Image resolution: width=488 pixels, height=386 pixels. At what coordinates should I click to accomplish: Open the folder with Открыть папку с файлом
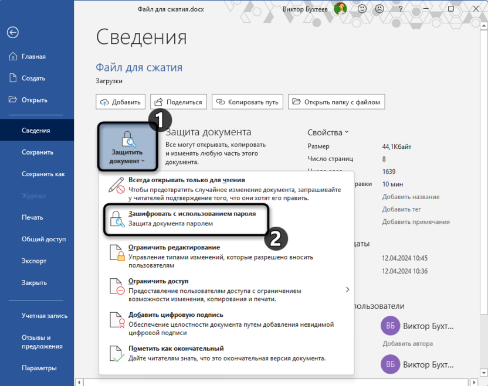[x=340, y=101]
